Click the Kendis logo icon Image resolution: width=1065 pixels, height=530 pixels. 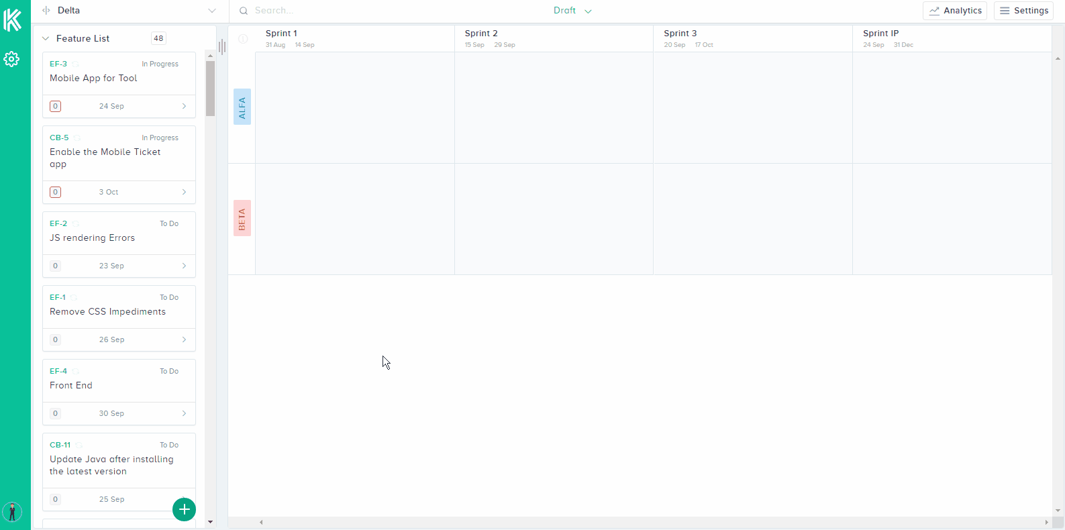12,20
